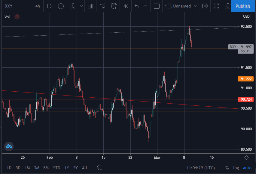This screenshot has height=174, width=256.
Task: Publish the chart idea
Action: coord(242,6)
